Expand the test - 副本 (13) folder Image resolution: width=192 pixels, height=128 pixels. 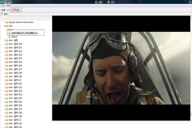click(x=5, y=55)
